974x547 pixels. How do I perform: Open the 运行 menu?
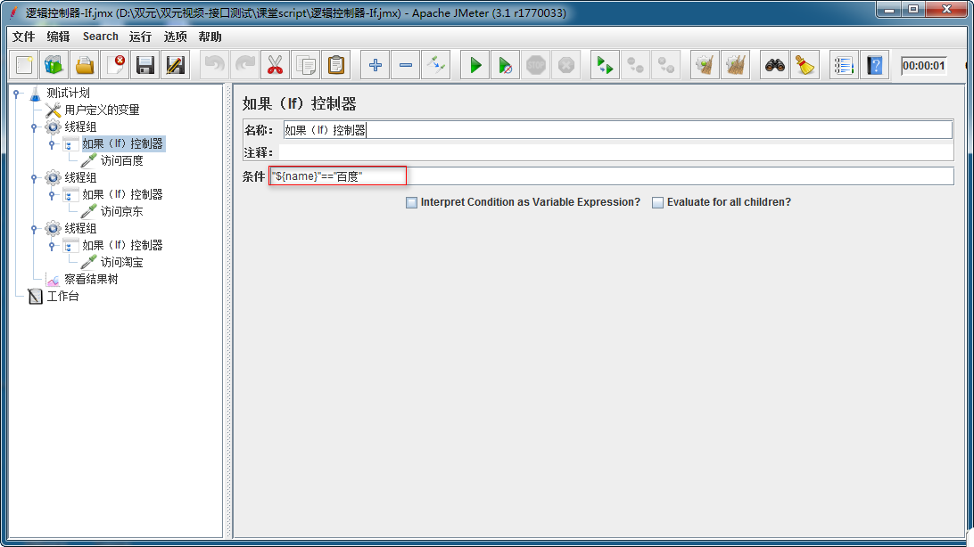(x=140, y=37)
